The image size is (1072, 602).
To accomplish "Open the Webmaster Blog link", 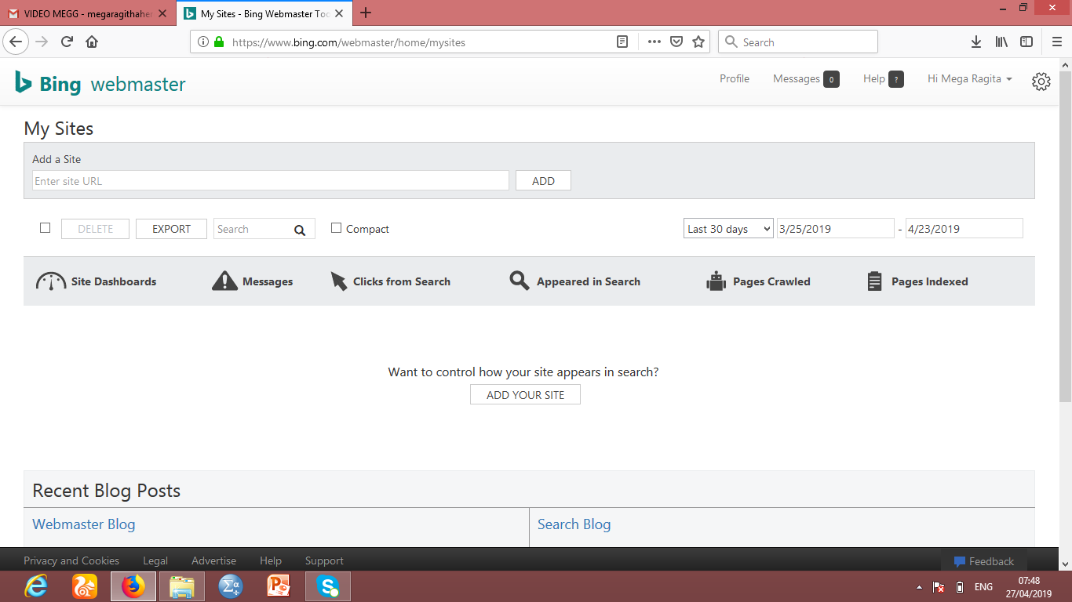I will click(84, 524).
